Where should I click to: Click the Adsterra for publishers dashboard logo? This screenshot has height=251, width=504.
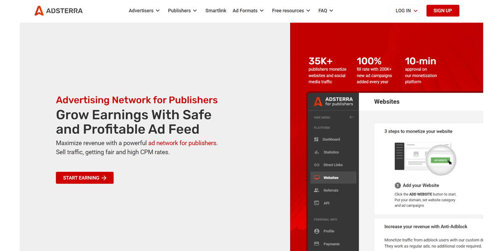[x=333, y=101]
